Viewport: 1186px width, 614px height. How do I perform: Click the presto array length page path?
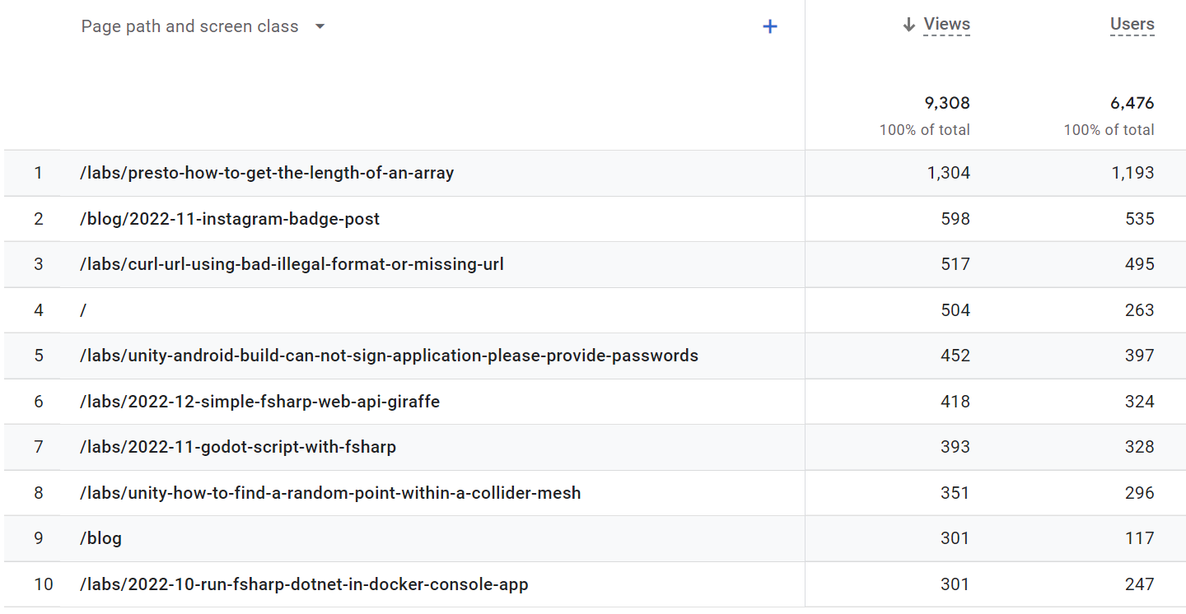click(266, 173)
